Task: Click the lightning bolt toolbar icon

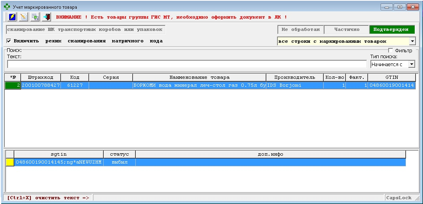Action: coord(12,17)
